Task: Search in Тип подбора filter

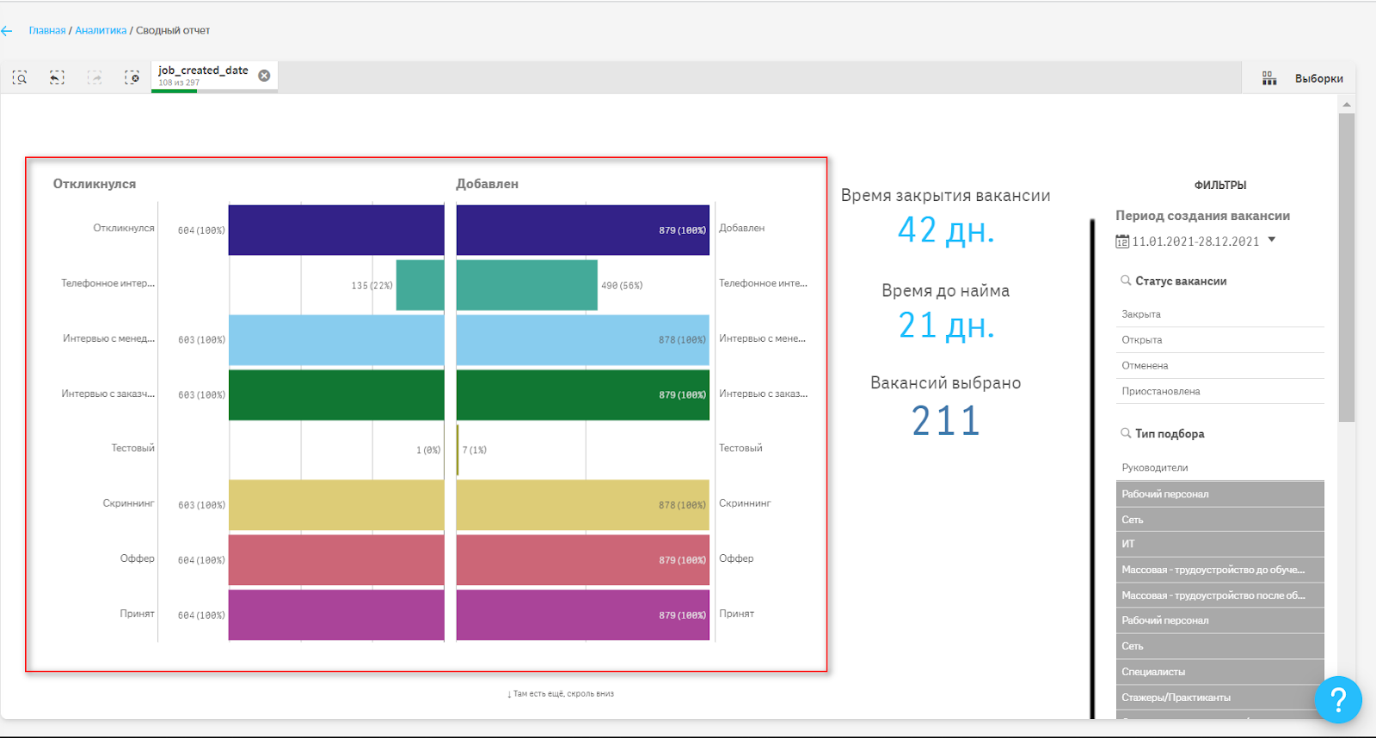Action: tap(1126, 433)
